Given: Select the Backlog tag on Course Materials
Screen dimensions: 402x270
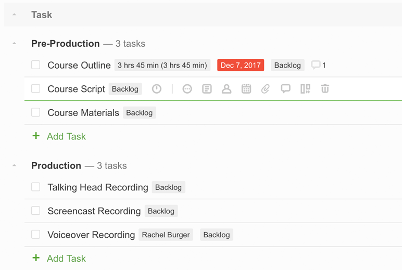Looking at the screenshot, I should click(139, 113).
